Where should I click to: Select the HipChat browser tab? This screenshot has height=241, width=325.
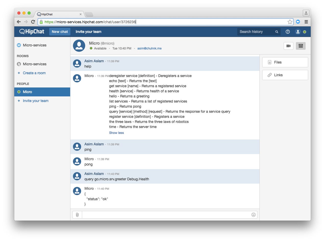point(60,14)
